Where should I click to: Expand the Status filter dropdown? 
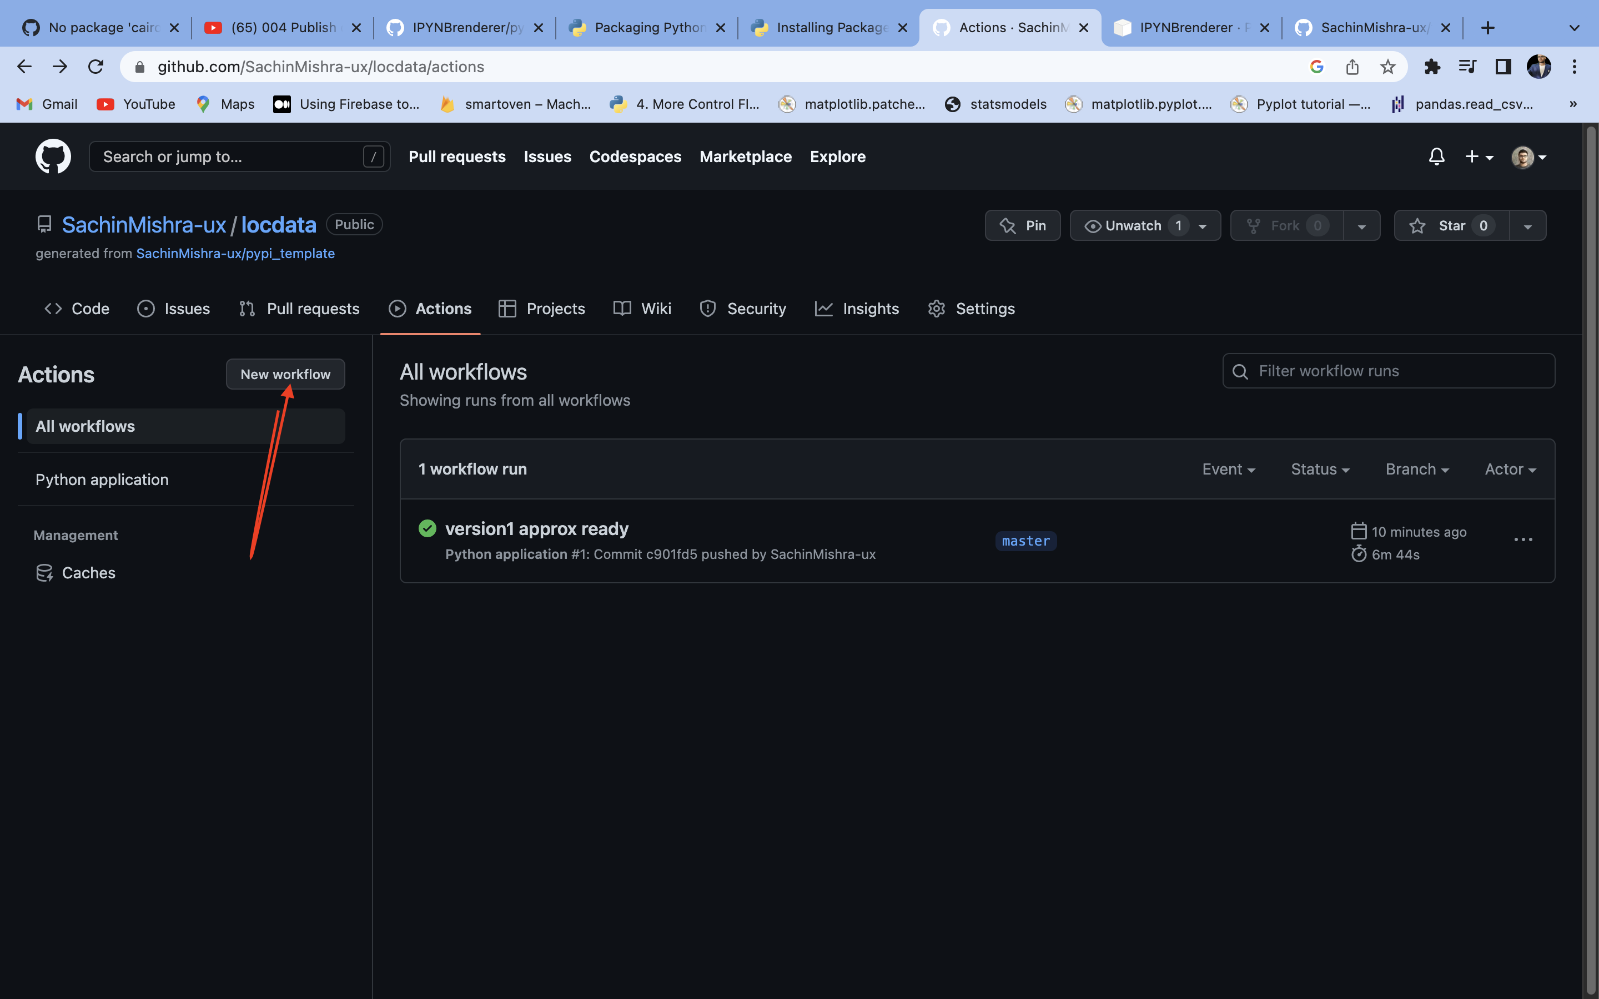[1320, 469]
